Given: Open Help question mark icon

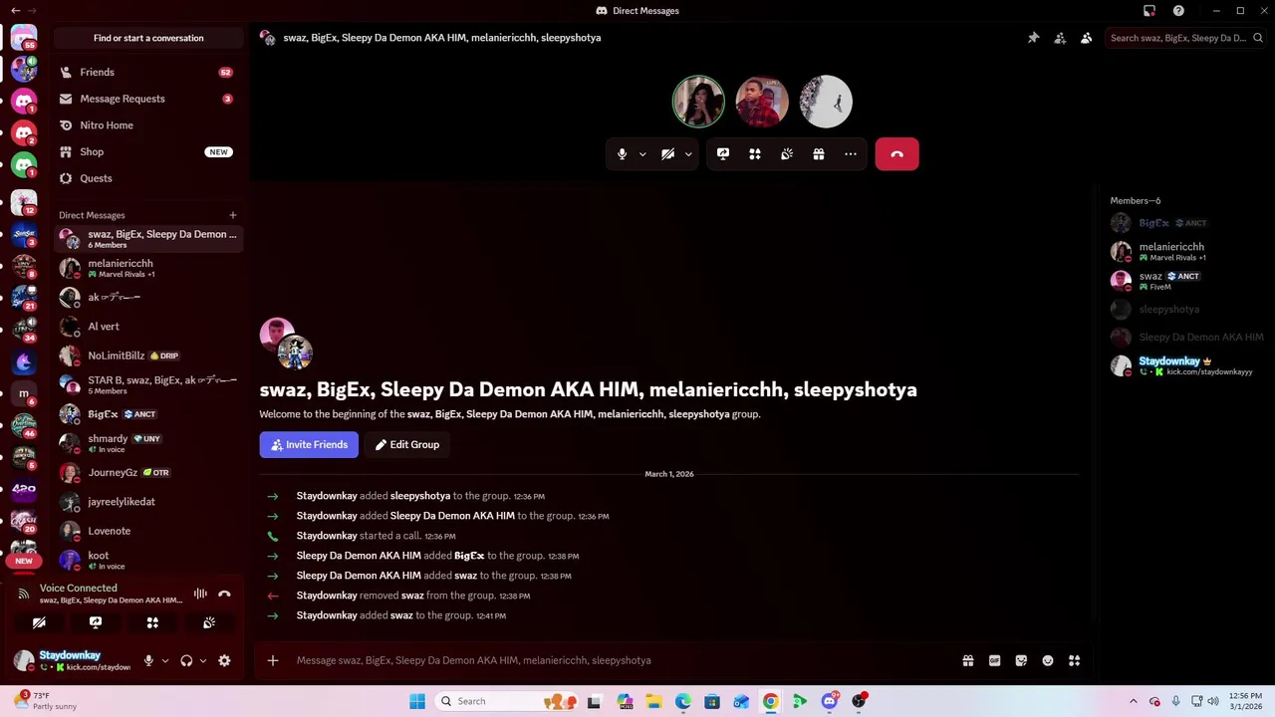Looking at the screenshot, I should [1178, 11].
